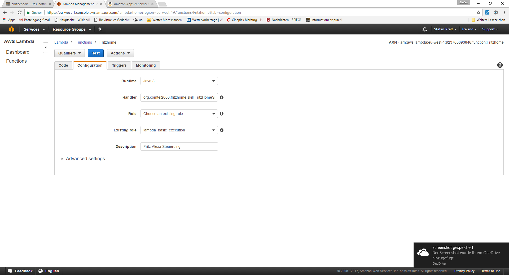Select the Configuration tab
The height and width of the screenshot is (275, 509).
90,65
